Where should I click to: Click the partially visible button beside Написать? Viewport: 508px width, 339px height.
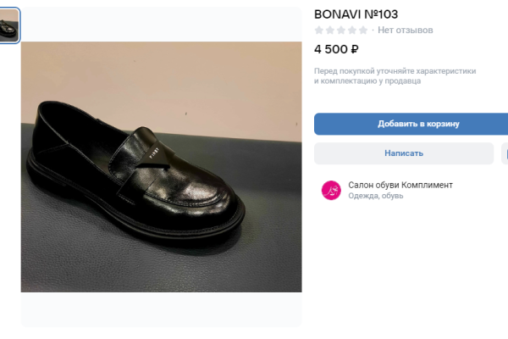(505, 153)
